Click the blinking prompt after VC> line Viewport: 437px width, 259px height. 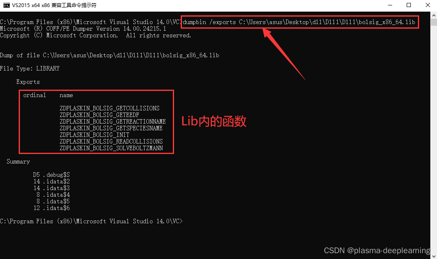pyautogui.click(x=187, y=221)
